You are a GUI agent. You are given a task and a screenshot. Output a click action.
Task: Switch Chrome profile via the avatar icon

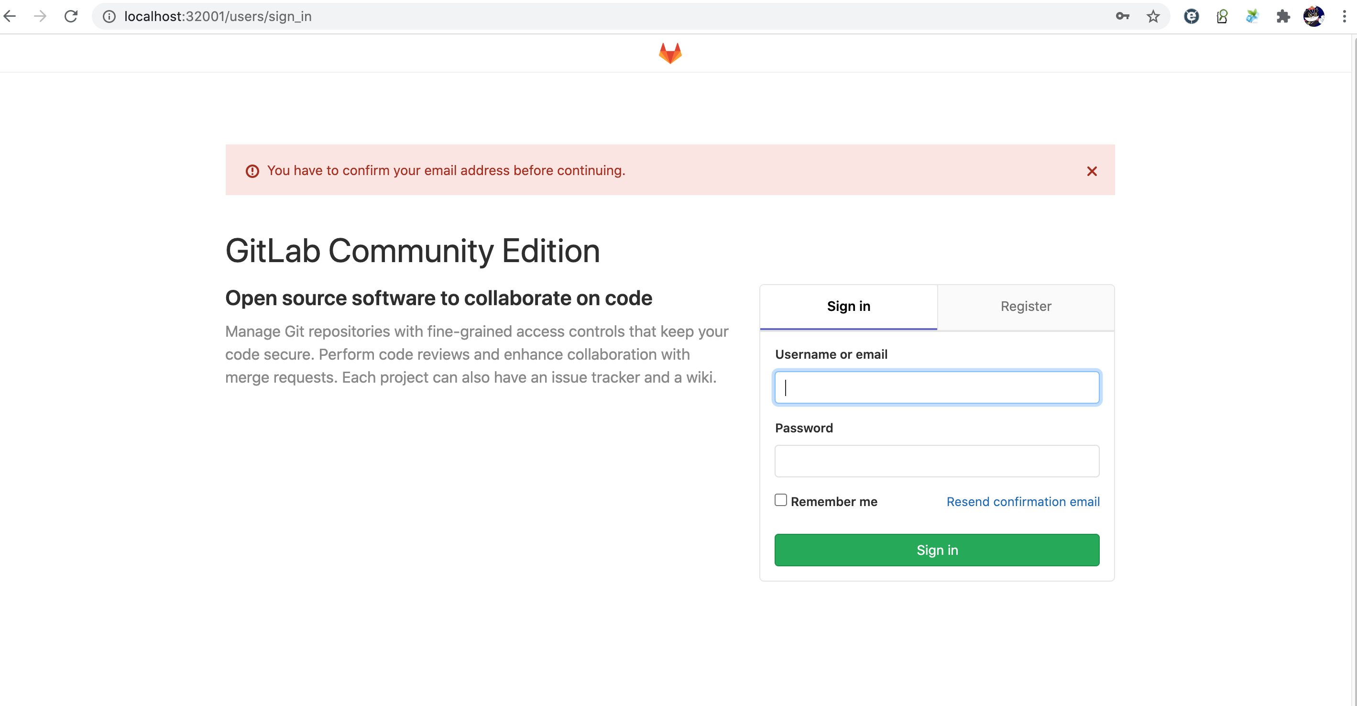1314,16
